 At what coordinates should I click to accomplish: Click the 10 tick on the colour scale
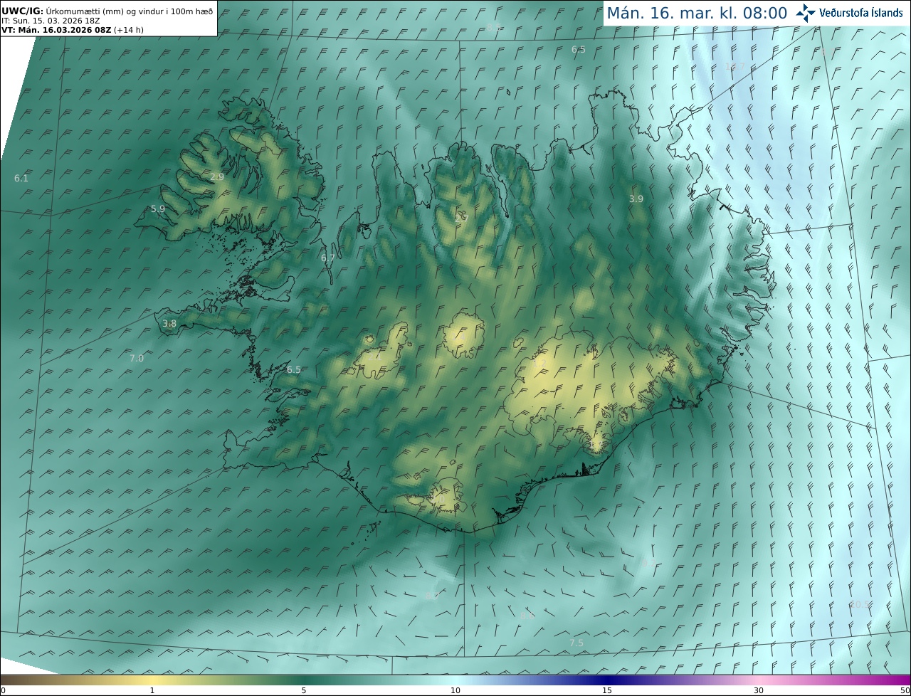455,690
